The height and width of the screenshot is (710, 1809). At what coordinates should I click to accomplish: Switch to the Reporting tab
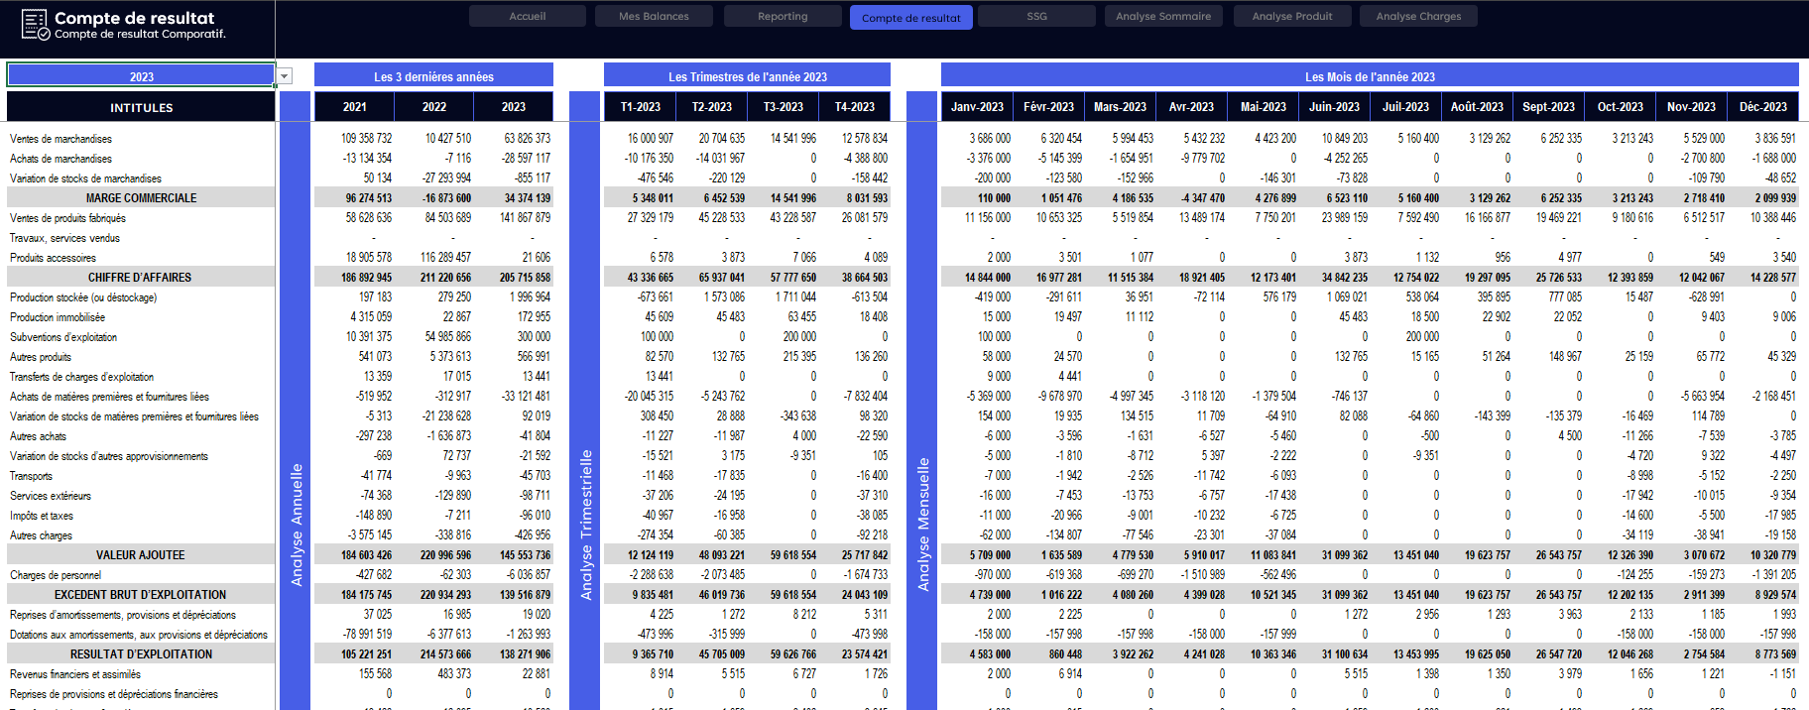[x=783, y=16]
